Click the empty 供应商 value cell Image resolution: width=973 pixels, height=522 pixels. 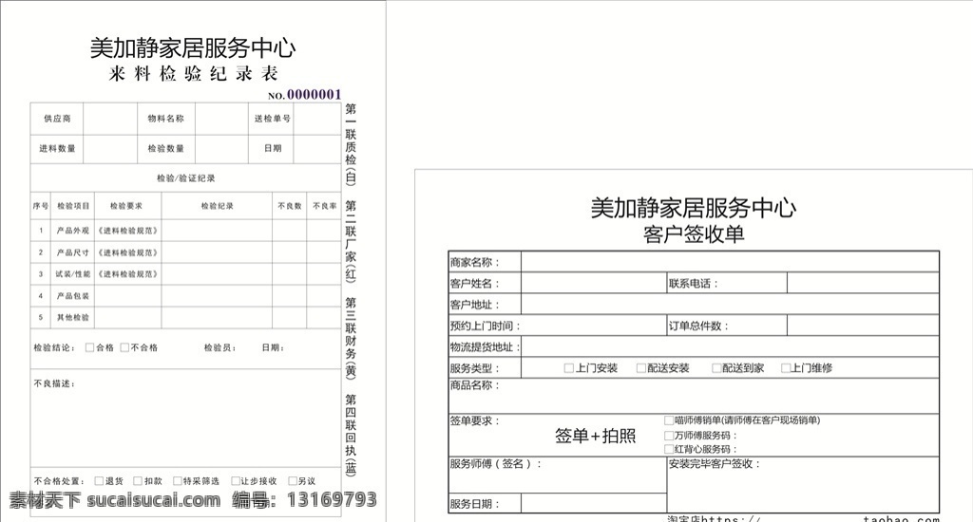point(109,119)
